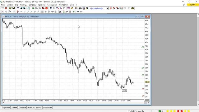This screenshot has width=199, height=112.
Task: Click the yellow @Info button
Action: 193,5
